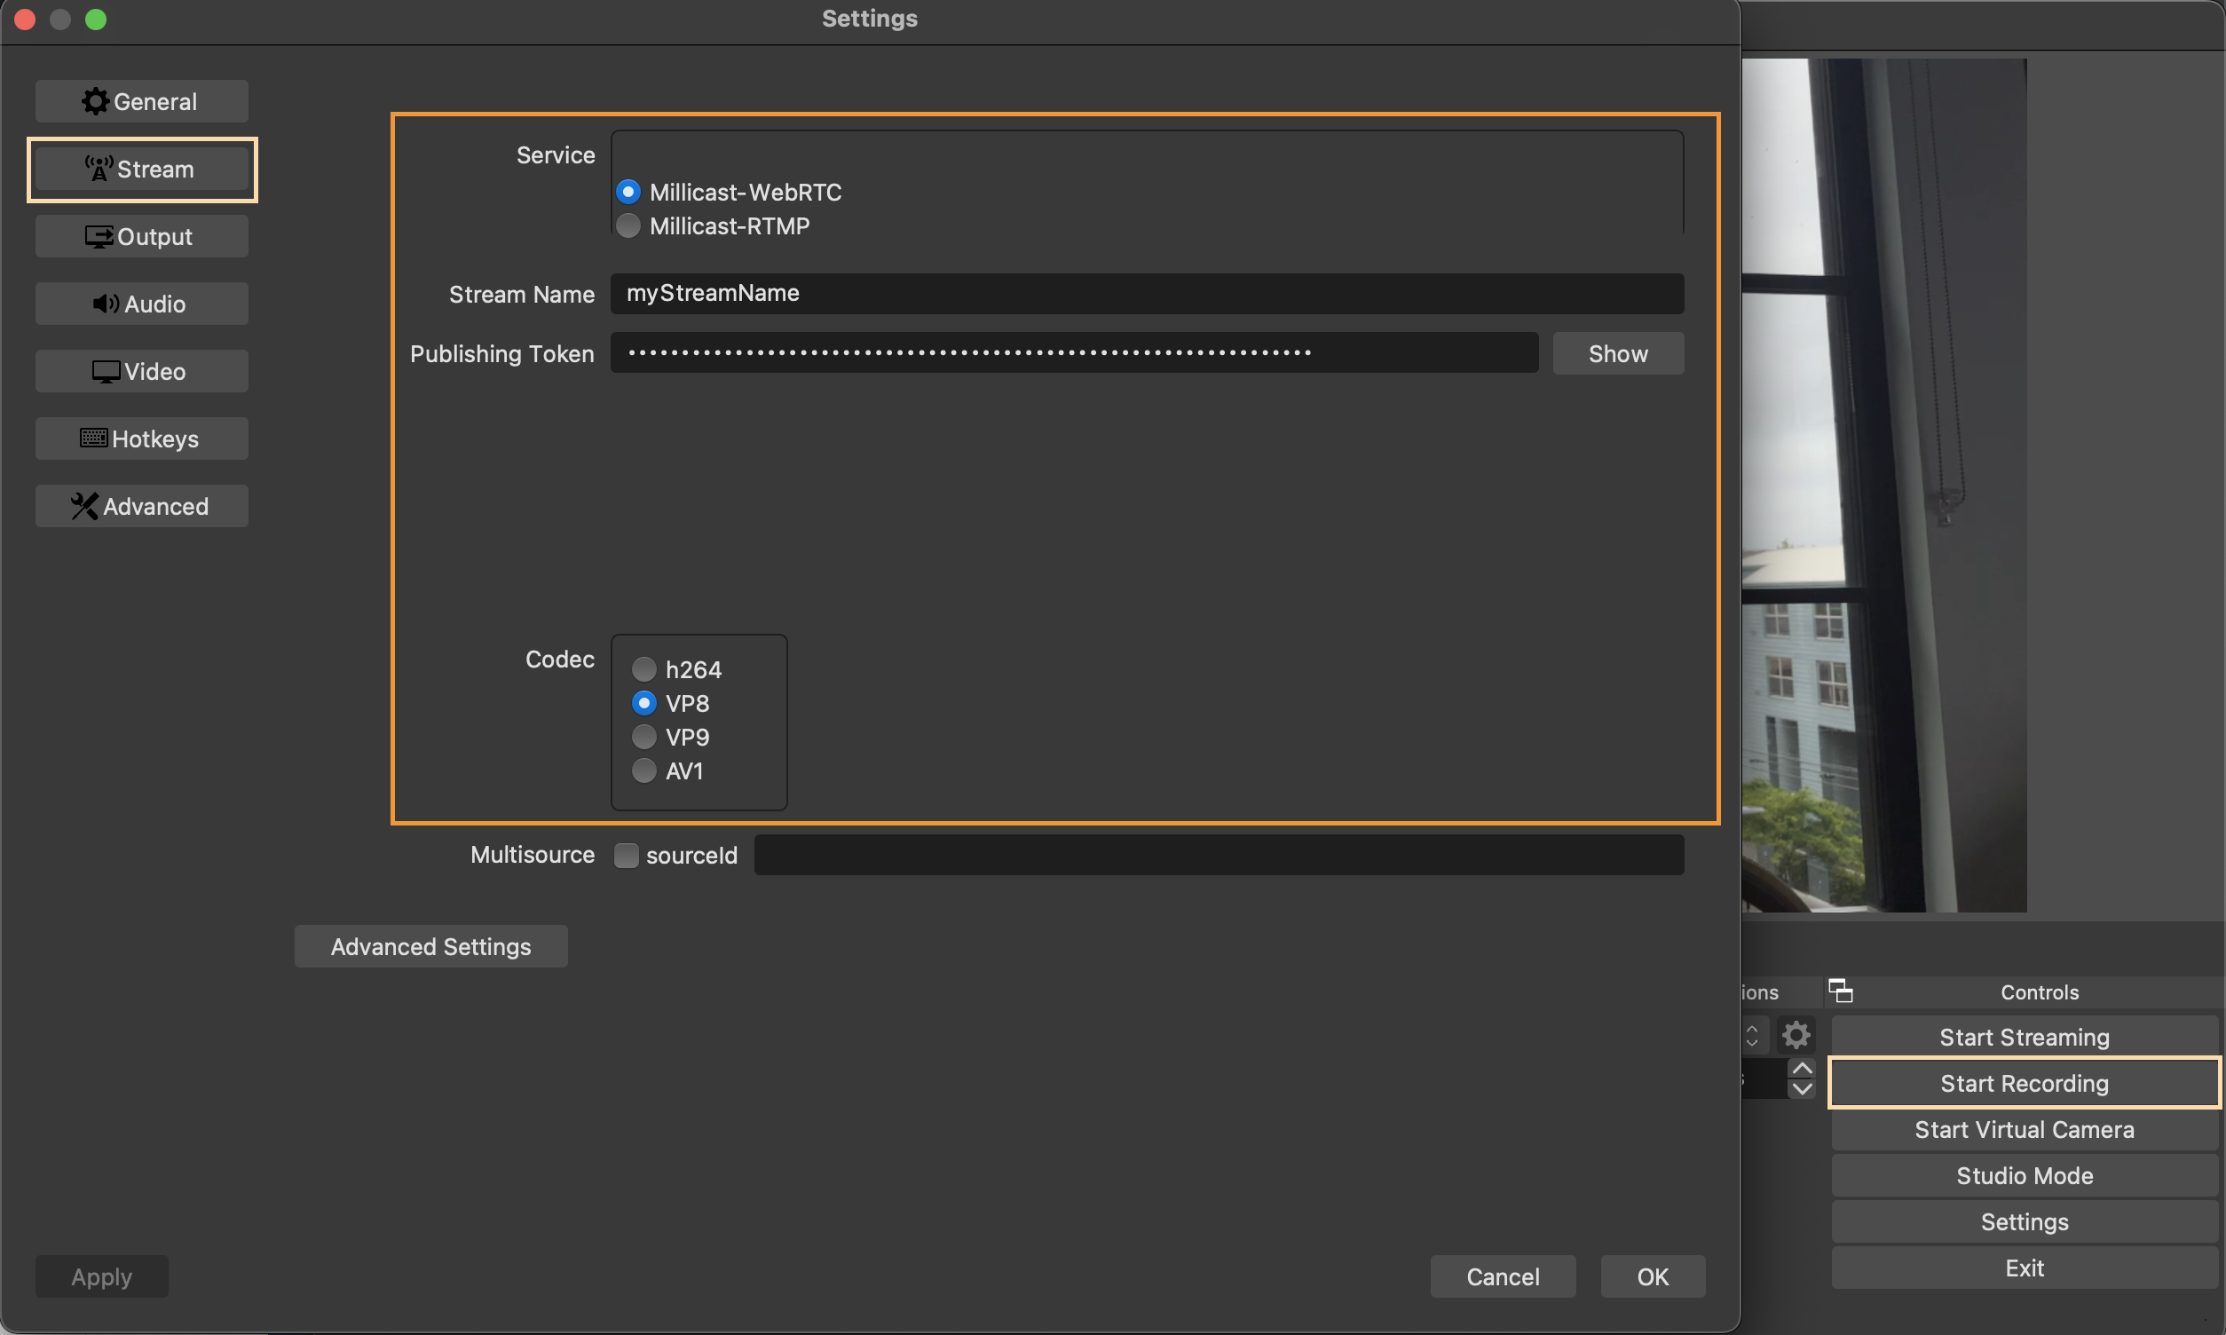Increase value with up arrow stepper
The width and height of the screenshot is (2226, 1335).
(x=1802, y=1069)
